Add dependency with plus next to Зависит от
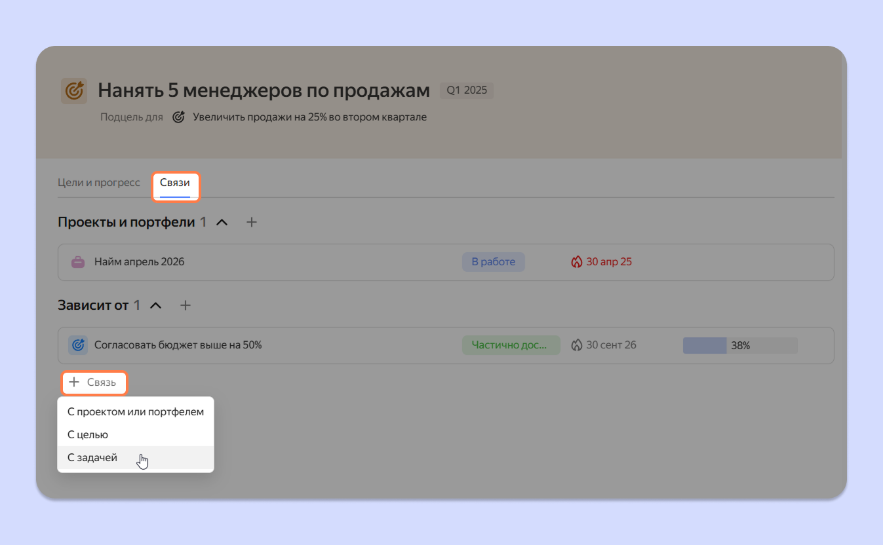Viewport: 883px width, 545px height. click(186, 305)
